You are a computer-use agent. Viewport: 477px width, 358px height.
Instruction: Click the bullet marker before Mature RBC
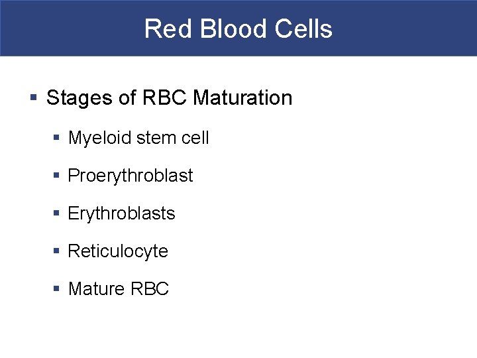click(x=57, y=289)
